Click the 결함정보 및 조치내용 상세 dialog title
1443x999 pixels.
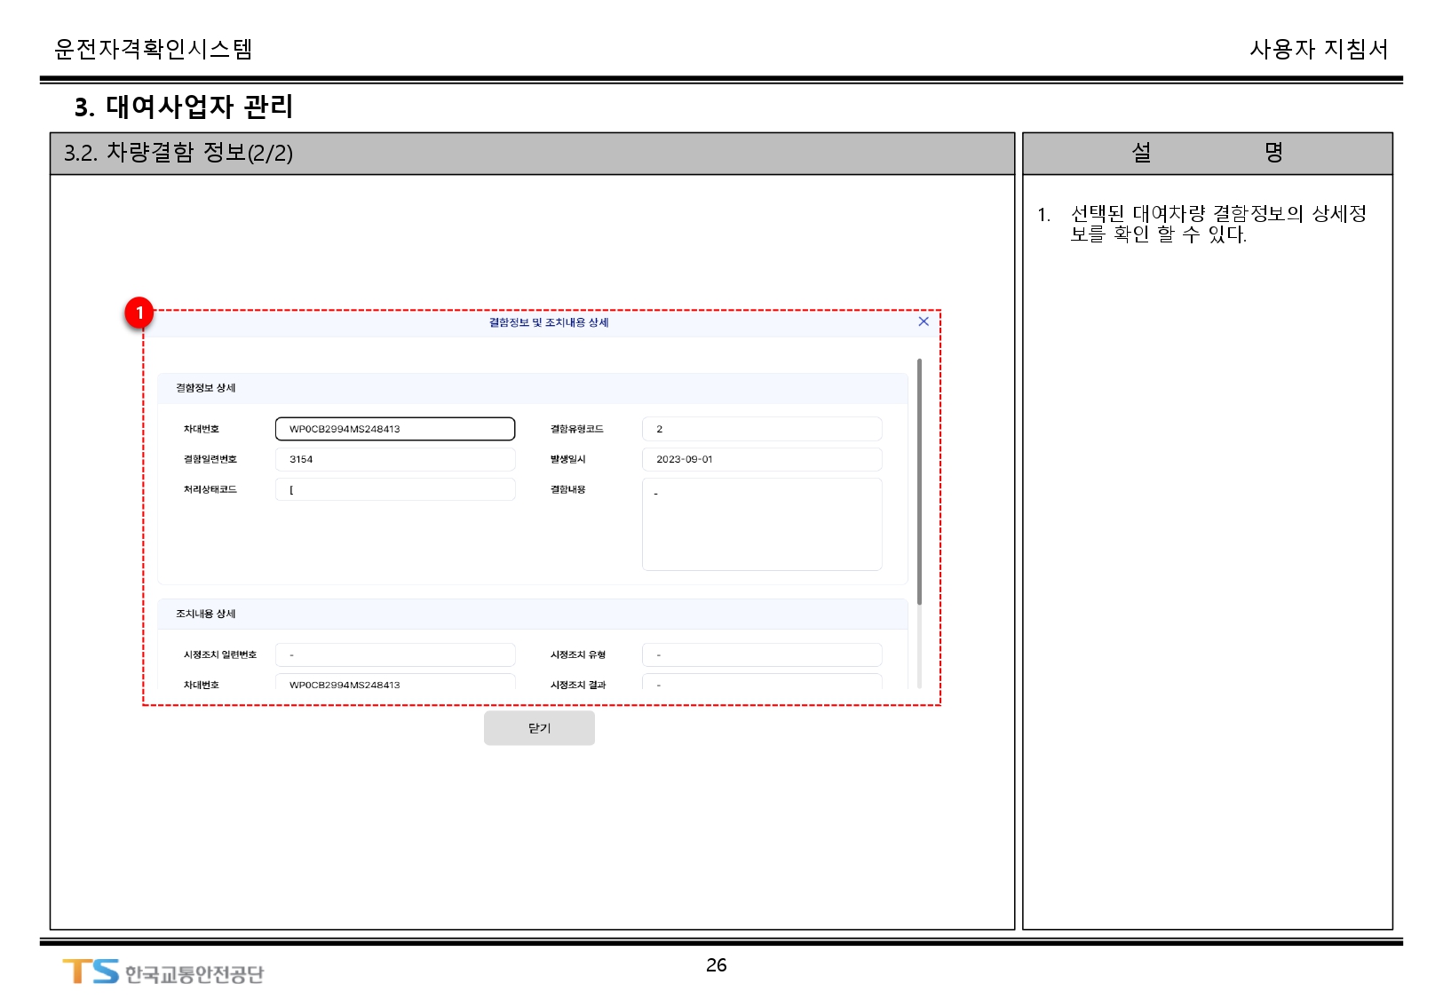pyautogui.click(x=548, y=322)
